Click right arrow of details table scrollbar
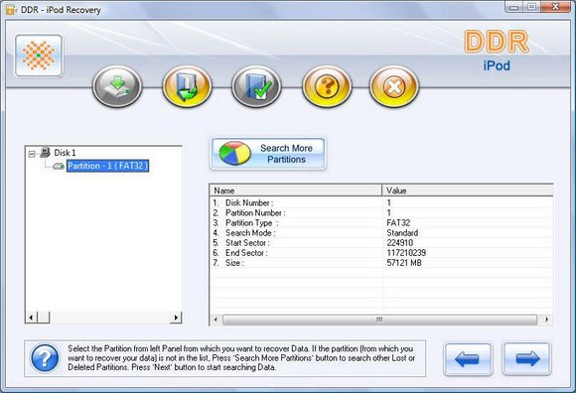Screen dimensions: 576x393 point(547,320)
